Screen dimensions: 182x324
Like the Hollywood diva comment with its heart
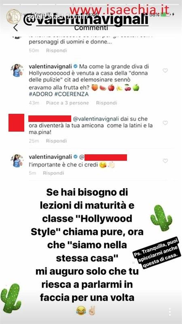165,70
